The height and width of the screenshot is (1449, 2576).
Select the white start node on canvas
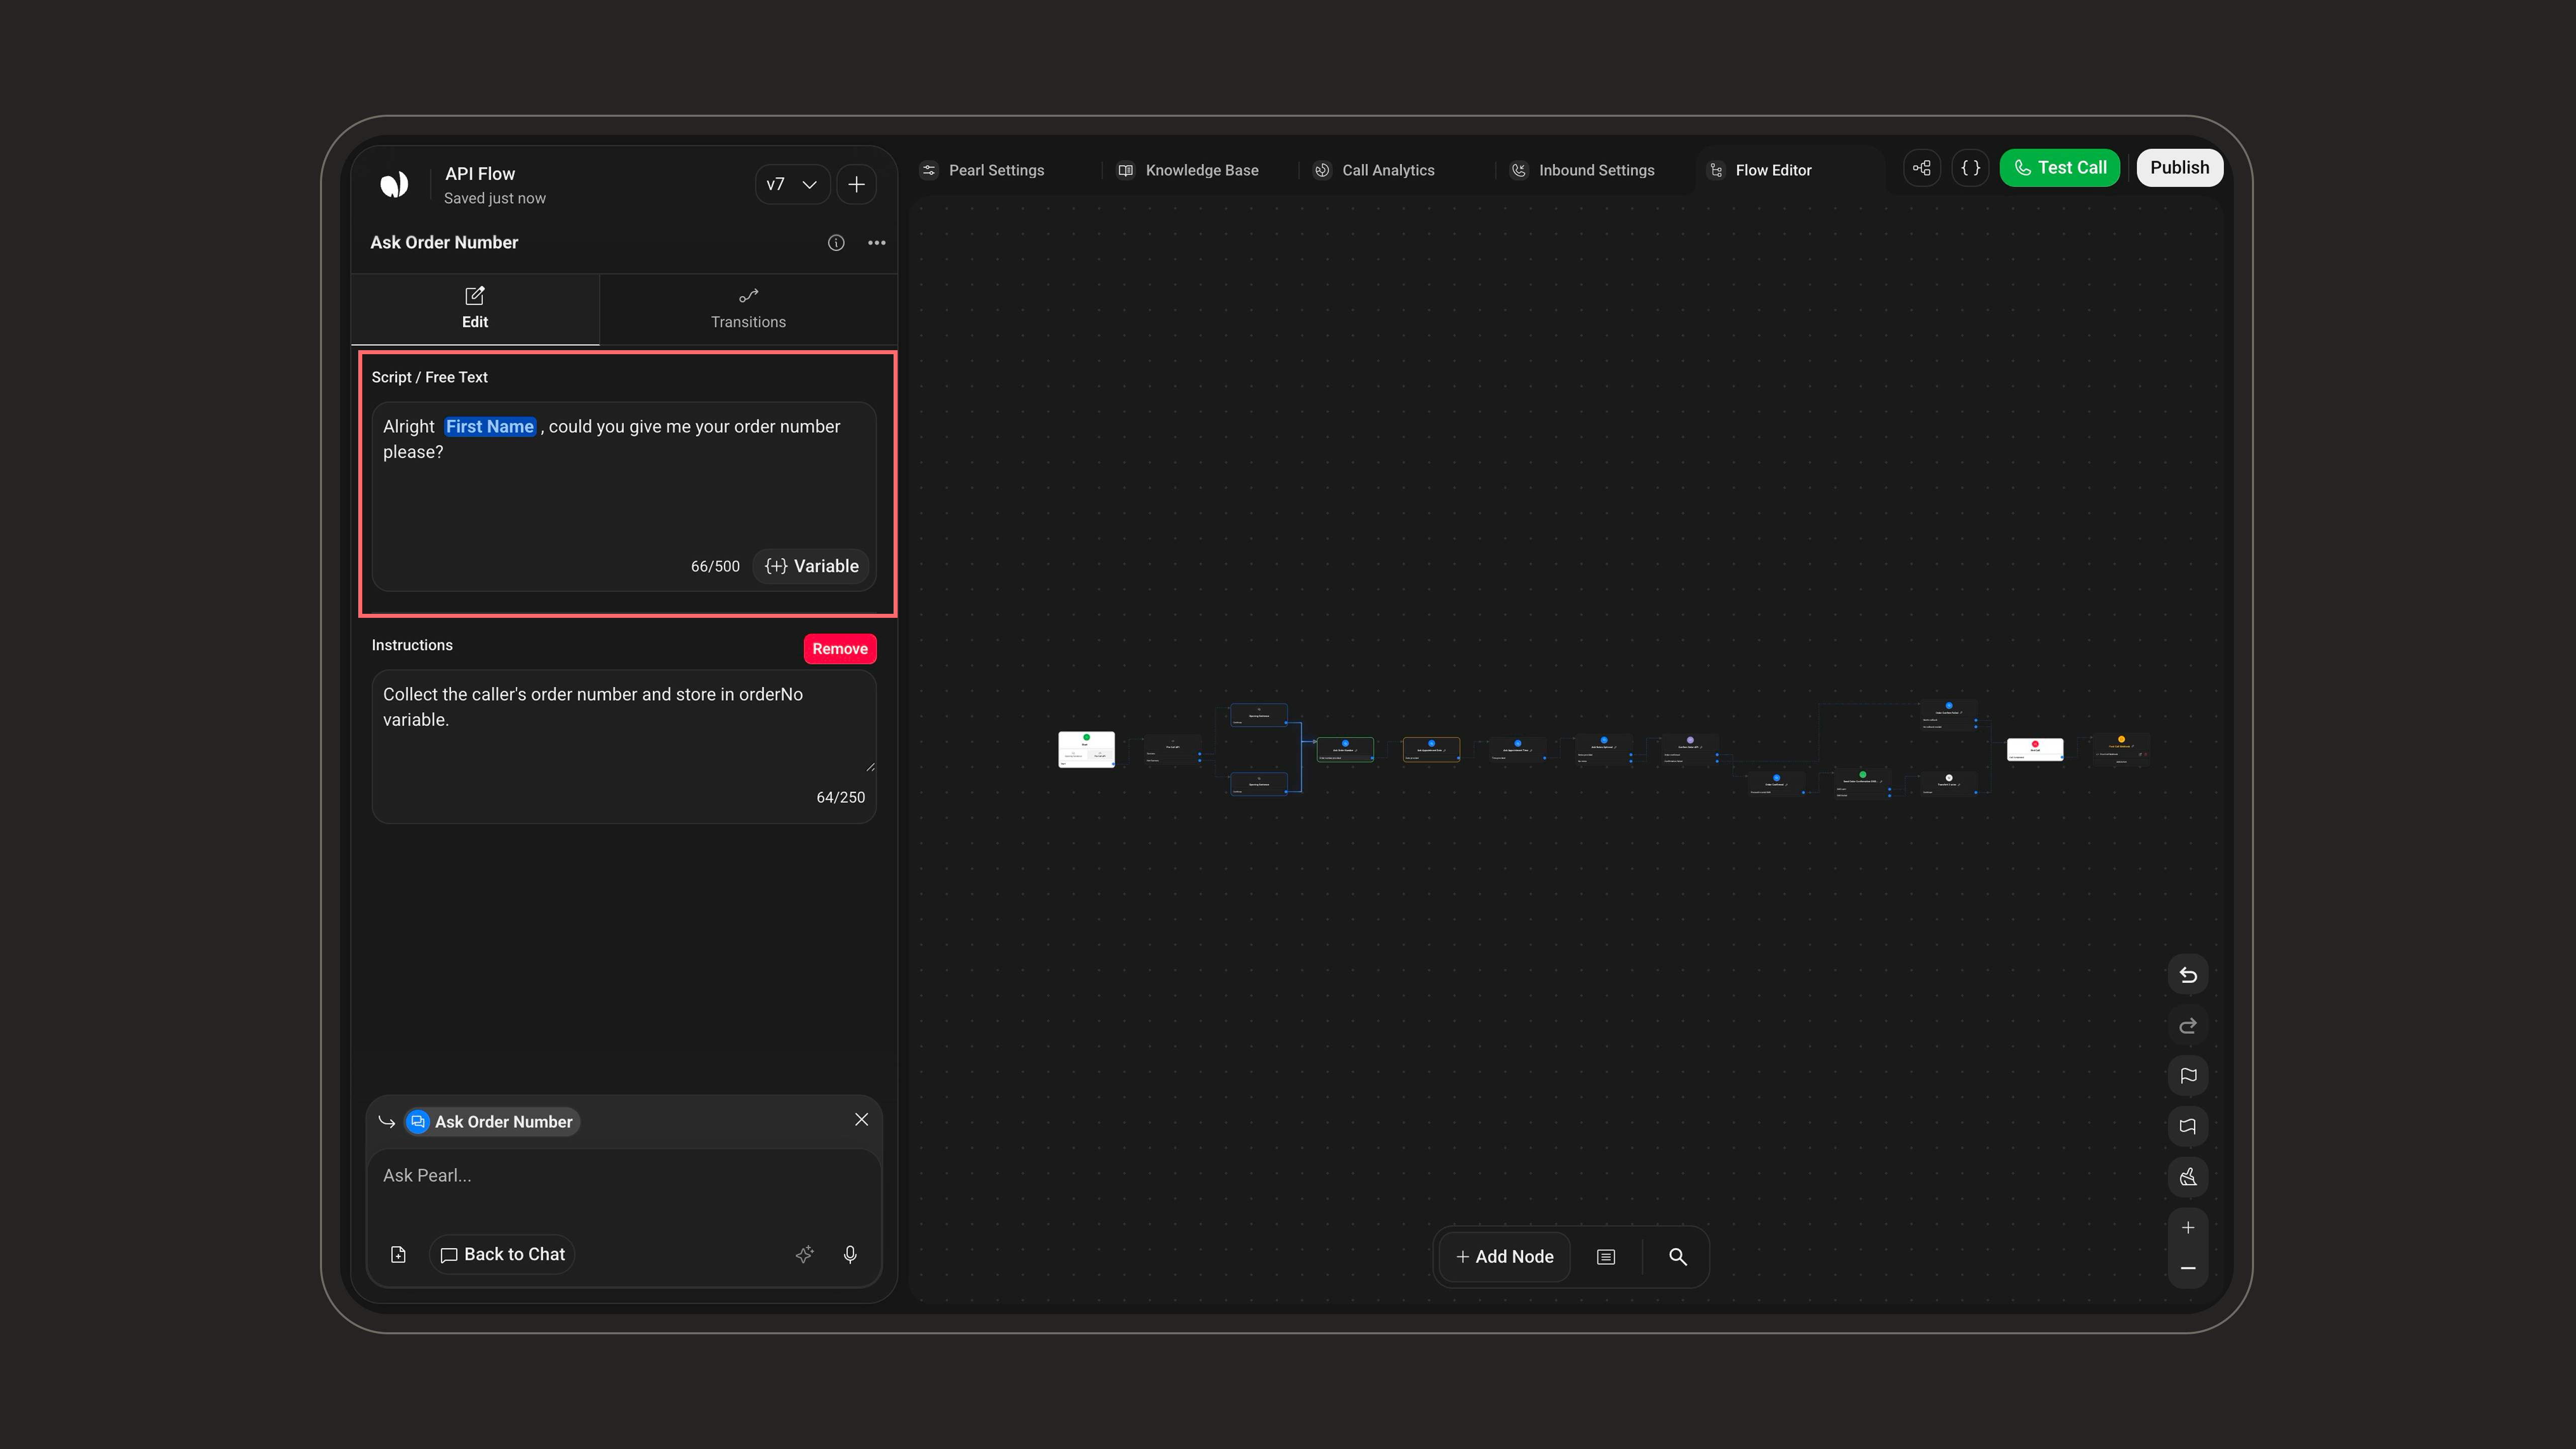click(x=1087, y=750)
